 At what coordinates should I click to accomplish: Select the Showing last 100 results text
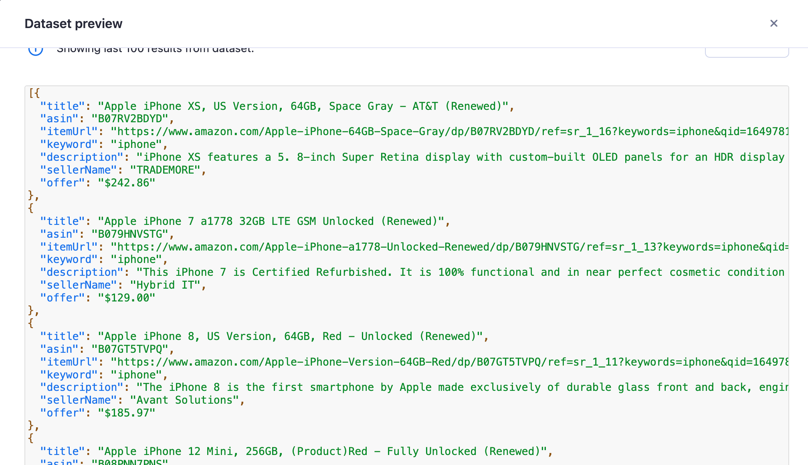156,49
